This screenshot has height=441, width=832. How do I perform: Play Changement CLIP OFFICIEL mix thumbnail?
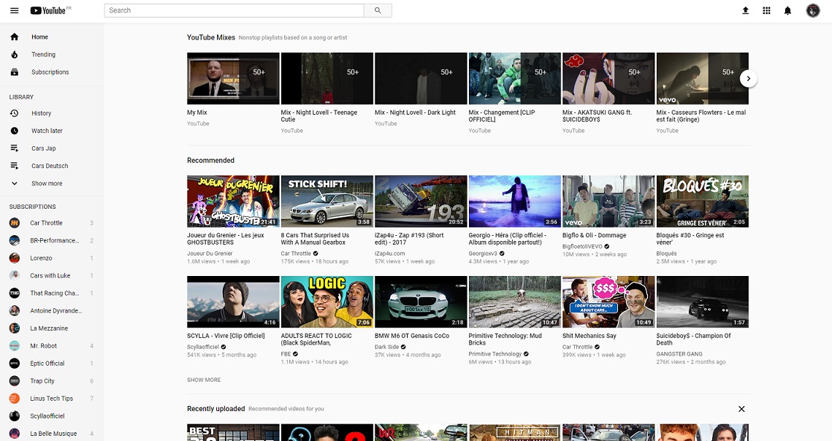click(515, 78)
